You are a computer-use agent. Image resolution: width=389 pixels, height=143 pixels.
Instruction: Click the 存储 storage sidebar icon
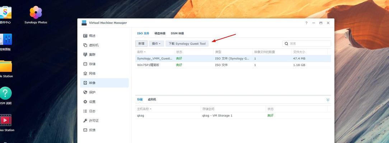pos(85,64)
